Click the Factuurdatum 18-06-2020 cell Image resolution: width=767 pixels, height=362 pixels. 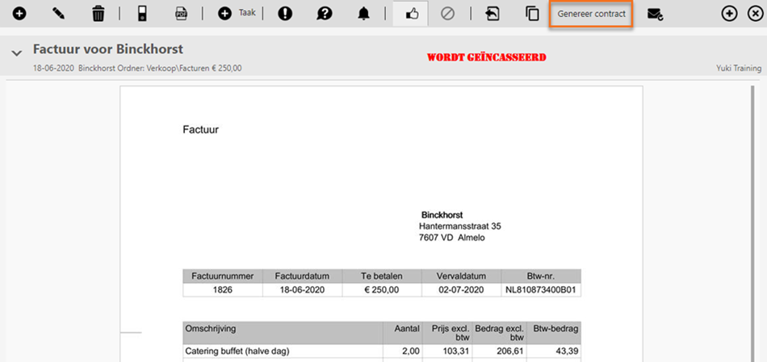pyautogui.click(x=302, y=289)
